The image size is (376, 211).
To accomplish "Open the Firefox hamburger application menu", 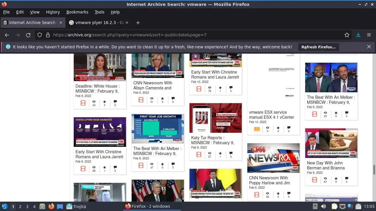I will [369, 35].
